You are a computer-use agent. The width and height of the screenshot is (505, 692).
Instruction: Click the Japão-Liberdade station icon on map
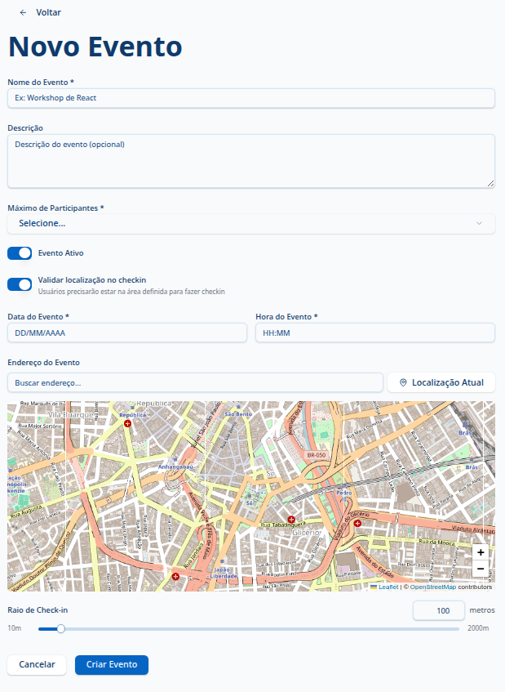click(222, 560)
